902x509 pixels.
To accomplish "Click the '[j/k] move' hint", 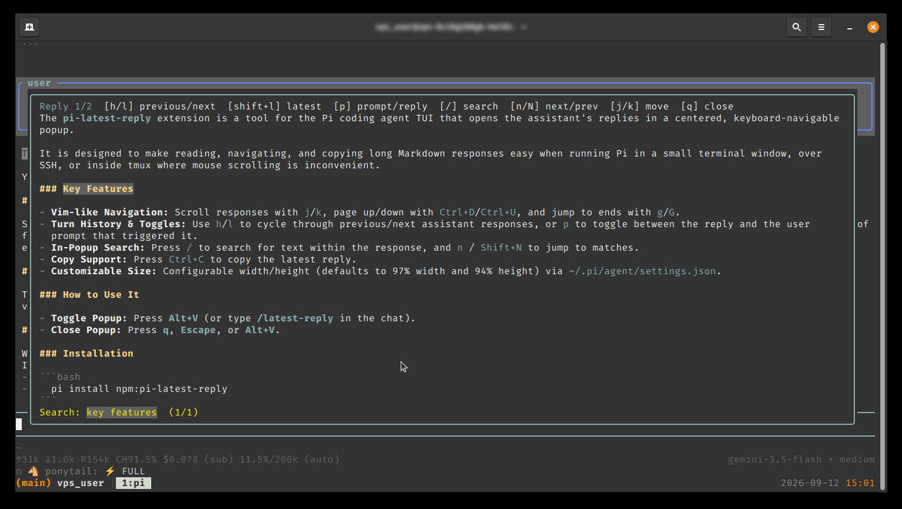I will 640,107.
